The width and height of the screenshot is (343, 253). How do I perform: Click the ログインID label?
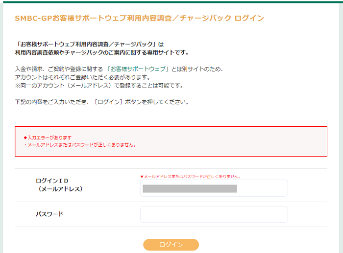point(52,181)
